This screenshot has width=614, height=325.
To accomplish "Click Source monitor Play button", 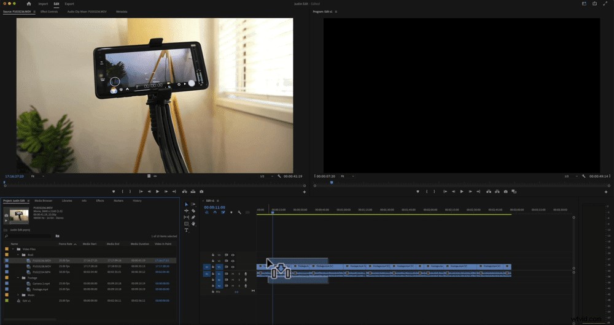I will tap(157, 192).
